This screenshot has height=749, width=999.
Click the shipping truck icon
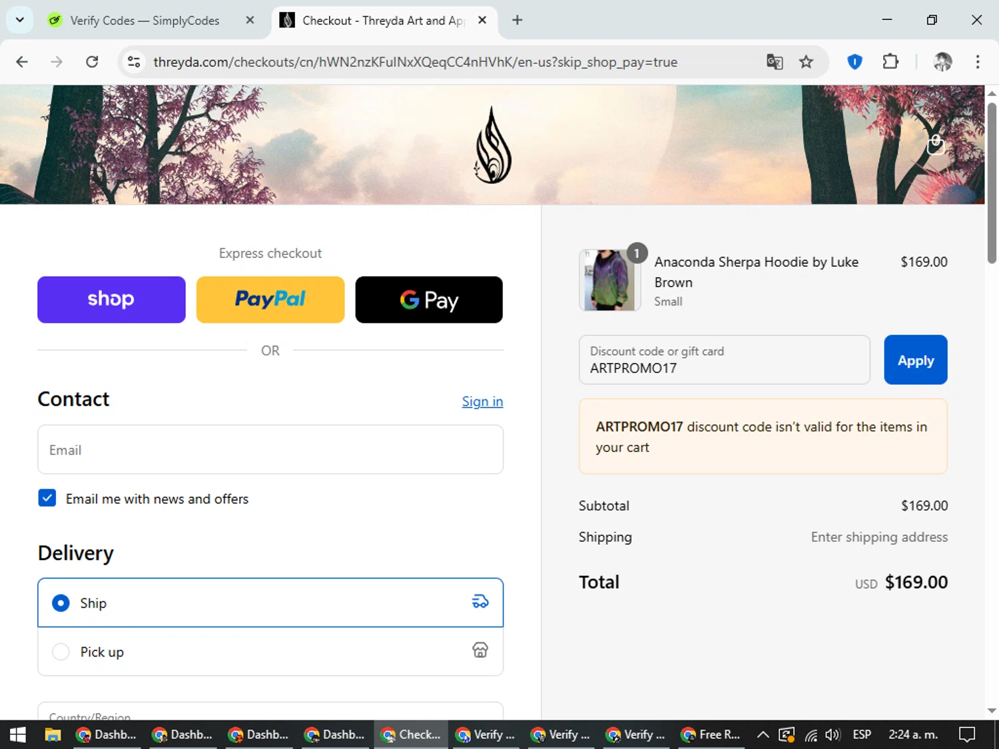[x=480, y=602]
